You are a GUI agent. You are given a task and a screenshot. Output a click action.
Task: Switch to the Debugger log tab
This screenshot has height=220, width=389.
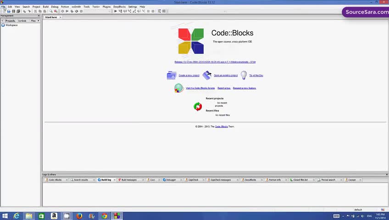click(171, 180)
